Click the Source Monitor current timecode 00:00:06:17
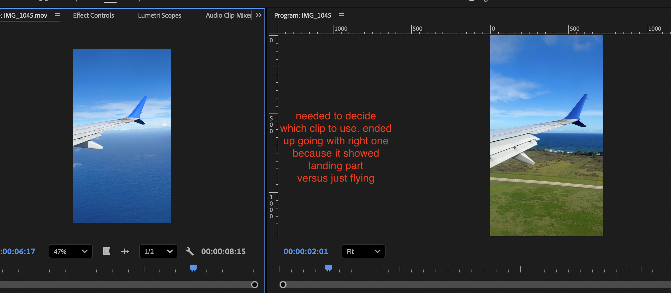Screen dimensions: 671x293 [17, 251]
